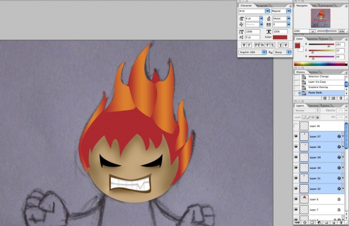Viewport: 349px width, 226px height.
Task: Click zoom in icon in Navigator
Action: point(341,31)
